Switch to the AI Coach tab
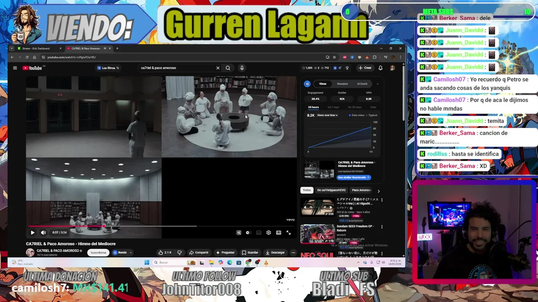Image resolution: width=538 pixels, height=302 pixels. (362, 84)
